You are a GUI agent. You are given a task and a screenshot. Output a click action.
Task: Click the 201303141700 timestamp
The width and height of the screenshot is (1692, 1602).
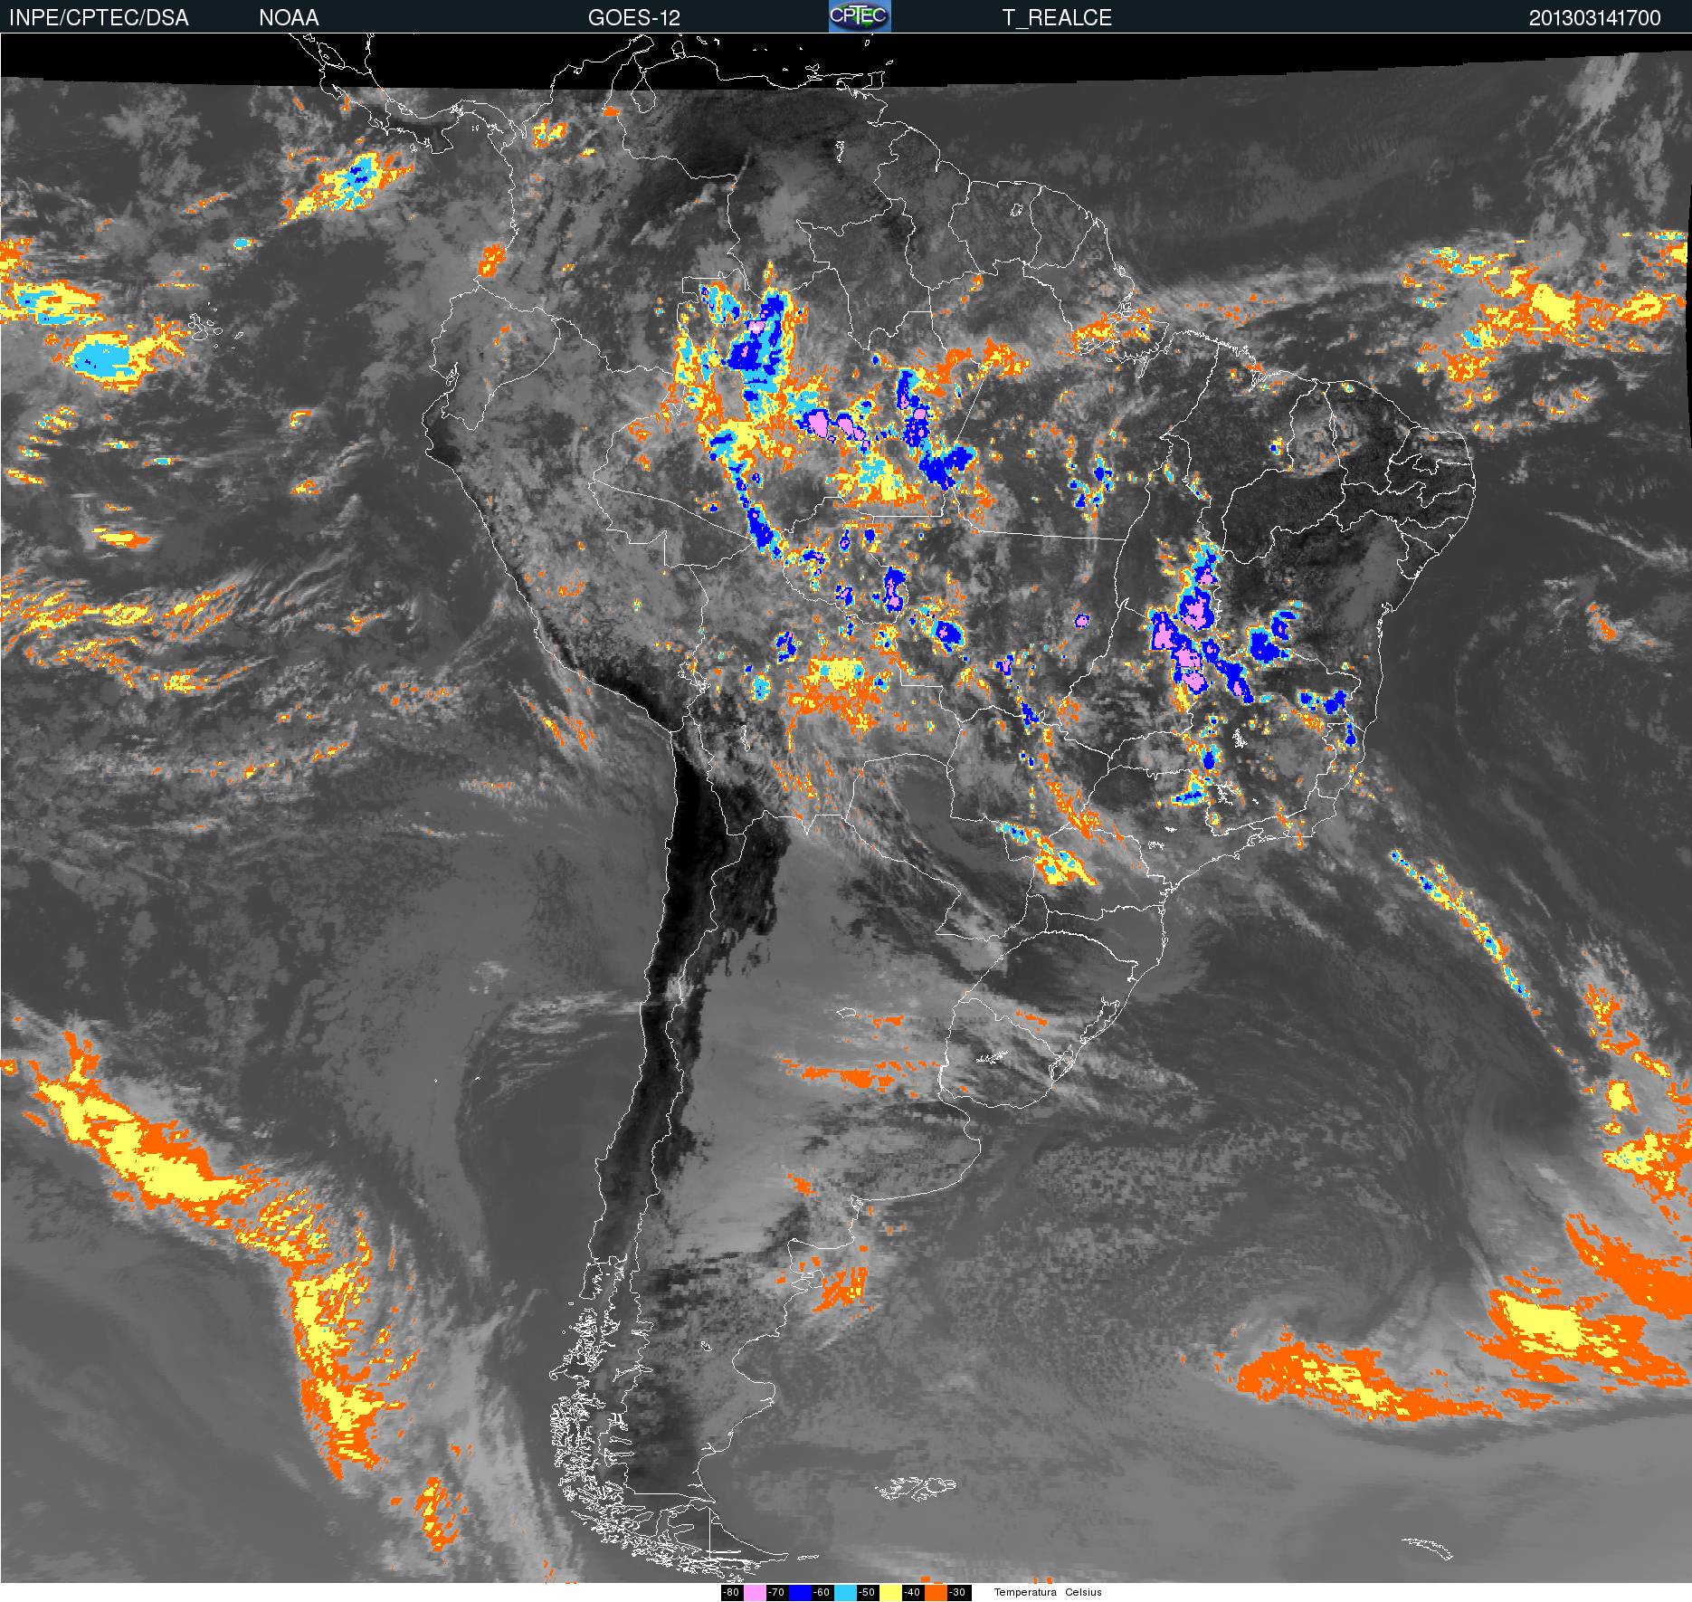1595,18
